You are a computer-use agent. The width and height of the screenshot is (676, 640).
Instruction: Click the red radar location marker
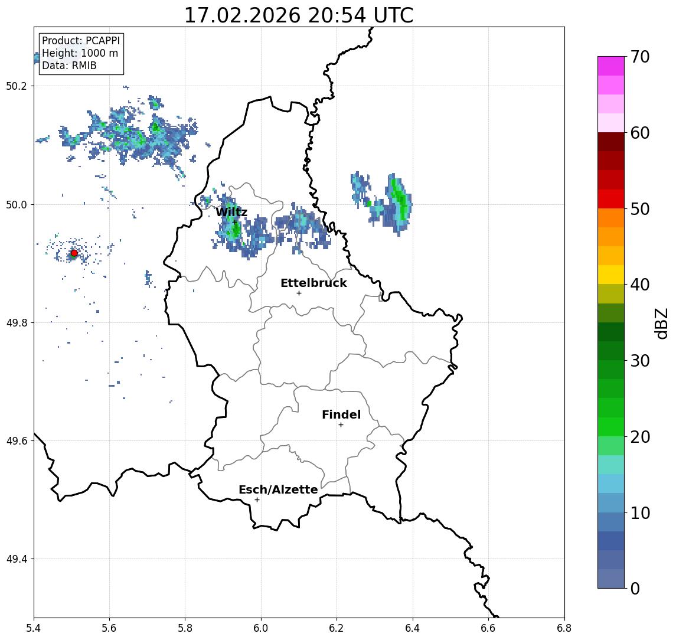tap(74, 253)
